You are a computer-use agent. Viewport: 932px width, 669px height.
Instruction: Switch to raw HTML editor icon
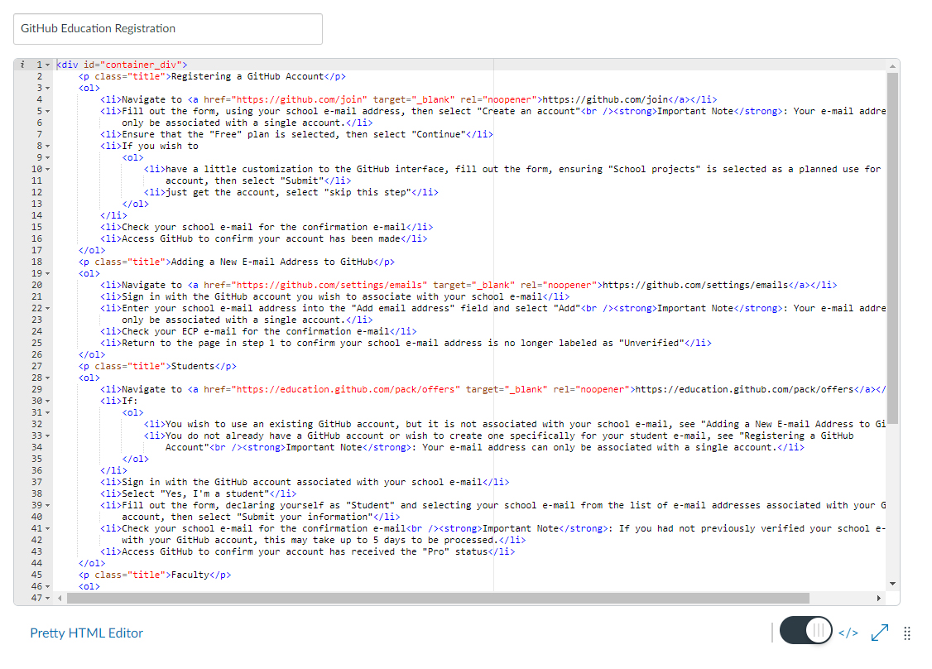(x=848, y=633)
